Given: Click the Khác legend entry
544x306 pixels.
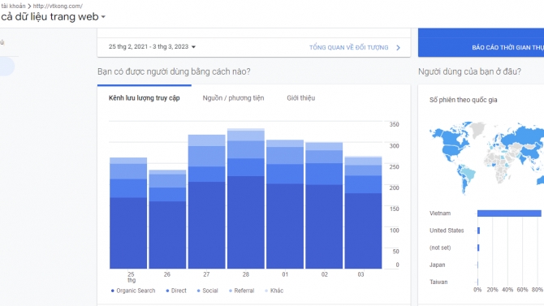Looking at the screenshot, I should (x=274, y=291).
